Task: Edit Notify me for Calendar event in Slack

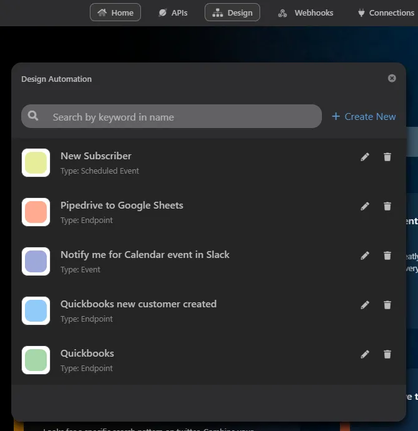Action: point(365,255)
